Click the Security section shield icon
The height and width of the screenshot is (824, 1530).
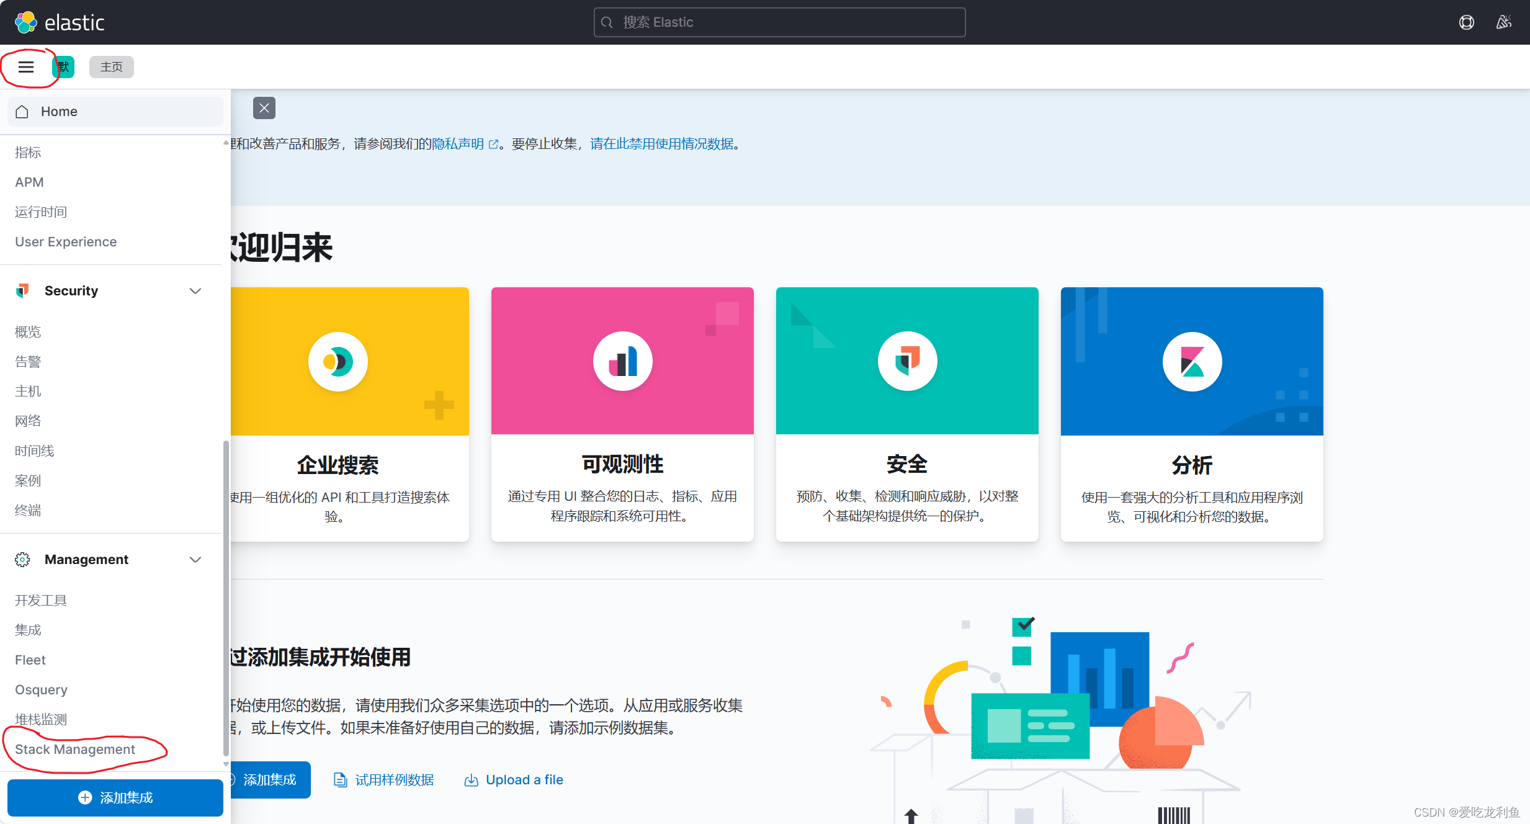[x=22, y=291]
